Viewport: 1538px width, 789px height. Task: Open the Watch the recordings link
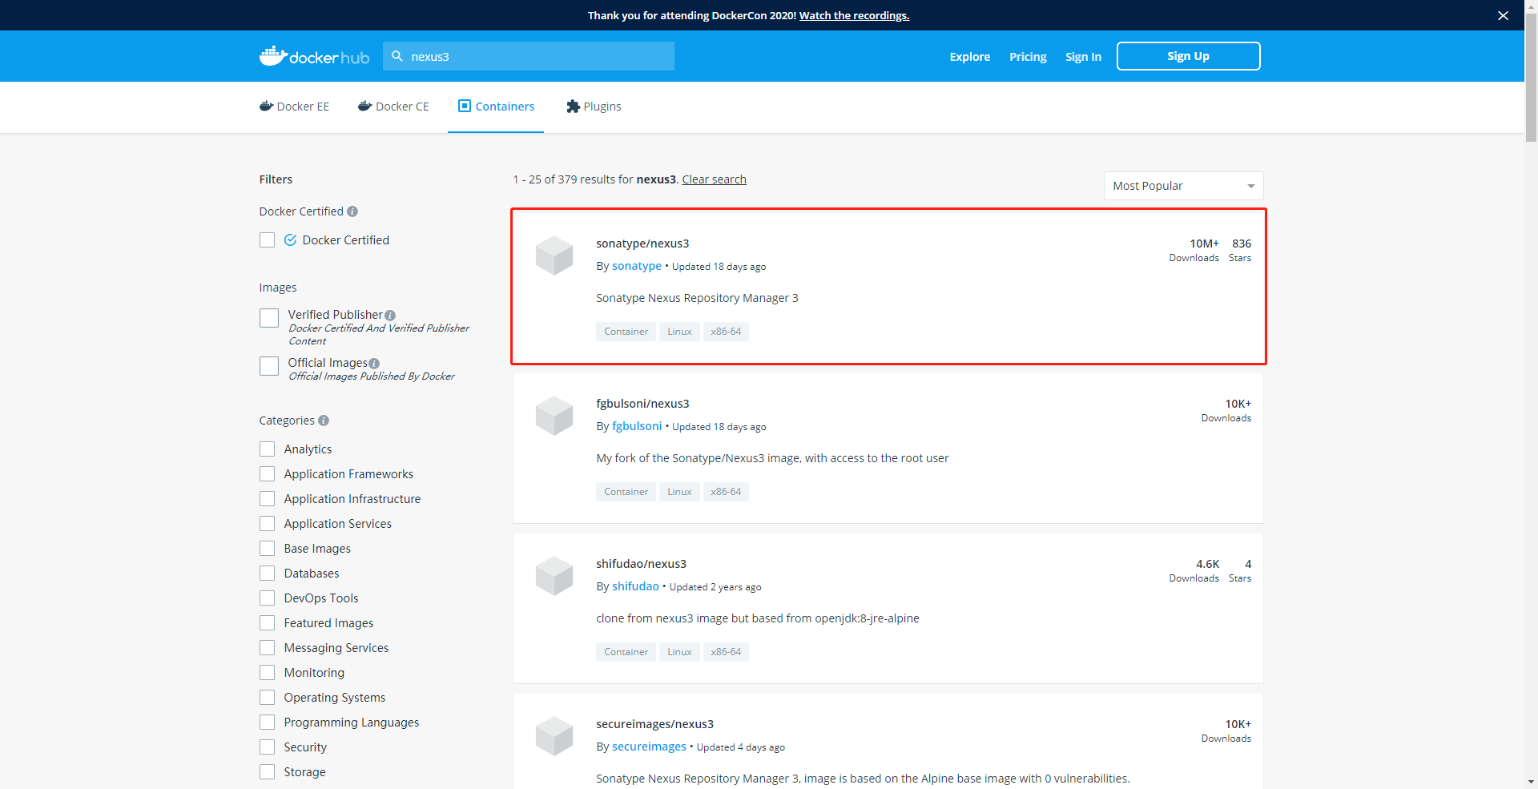click(x=854, y=15)
